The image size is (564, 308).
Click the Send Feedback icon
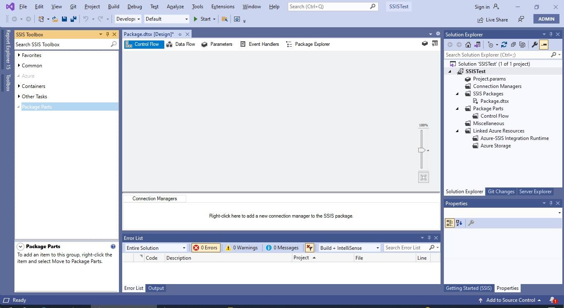[x=521, y=19]
